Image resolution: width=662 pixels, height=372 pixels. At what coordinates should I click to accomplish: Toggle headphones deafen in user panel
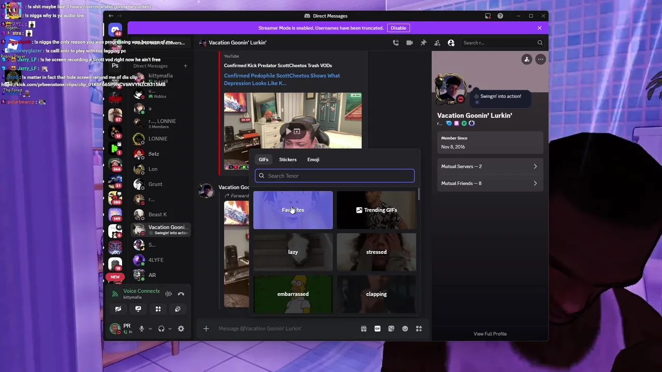pos(161,329)
